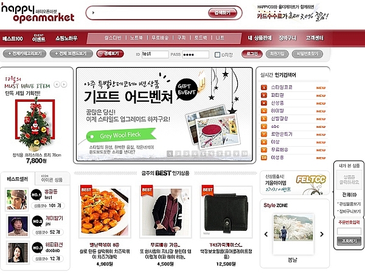
Task: Expand the all-categories view button
Action: 25,54
